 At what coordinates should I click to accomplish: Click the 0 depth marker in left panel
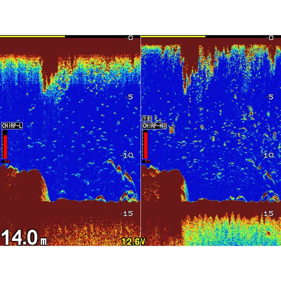pos(130,38)
